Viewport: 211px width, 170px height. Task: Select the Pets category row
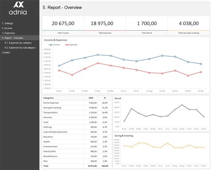coord(77,161)
